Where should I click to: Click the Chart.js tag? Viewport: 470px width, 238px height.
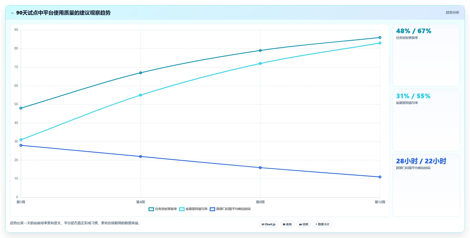tap(269, 224)
